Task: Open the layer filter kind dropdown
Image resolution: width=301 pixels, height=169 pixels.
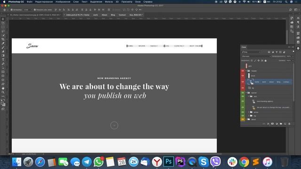Action: pos(251,52)
